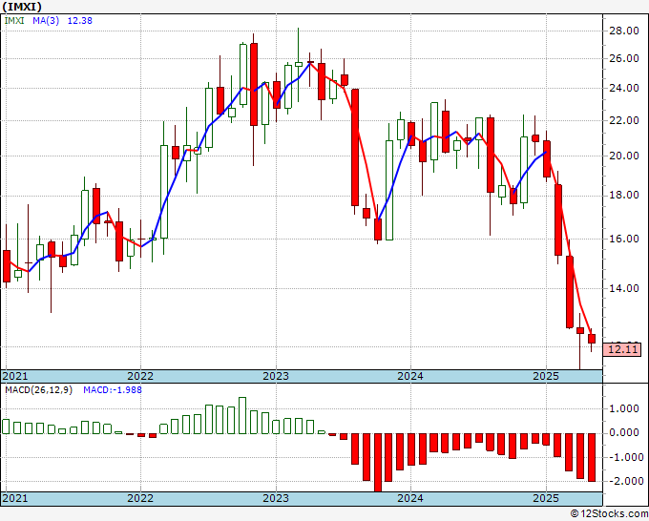Click the 20.00 price axis label
Viewport: 649px width, 521px height.
tap(624, 156)
